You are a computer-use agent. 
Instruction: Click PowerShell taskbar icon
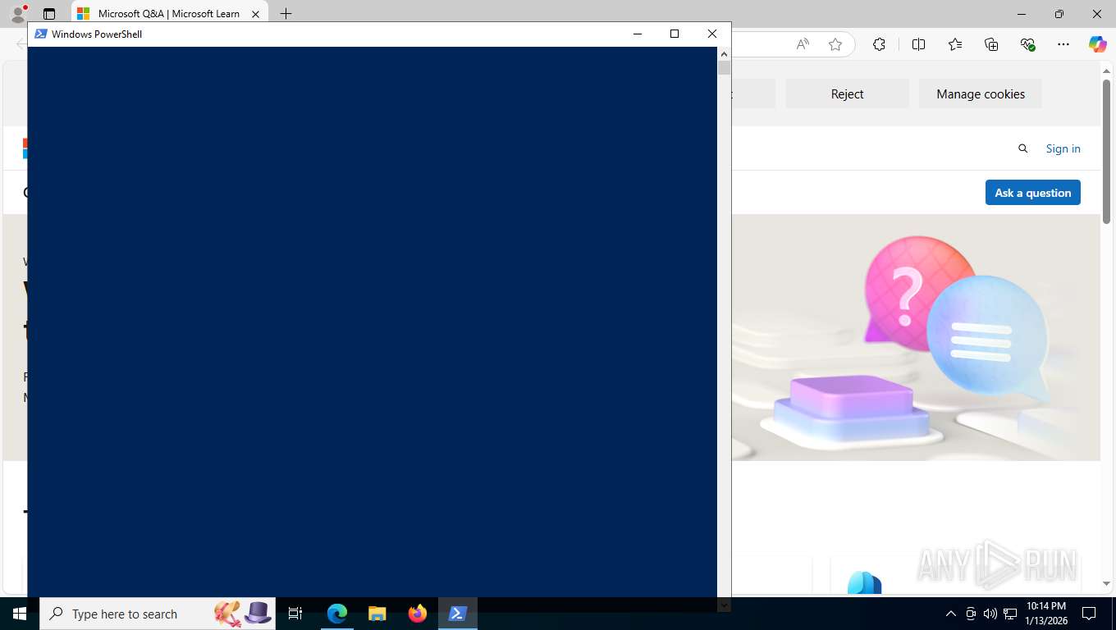click(457, 614)
